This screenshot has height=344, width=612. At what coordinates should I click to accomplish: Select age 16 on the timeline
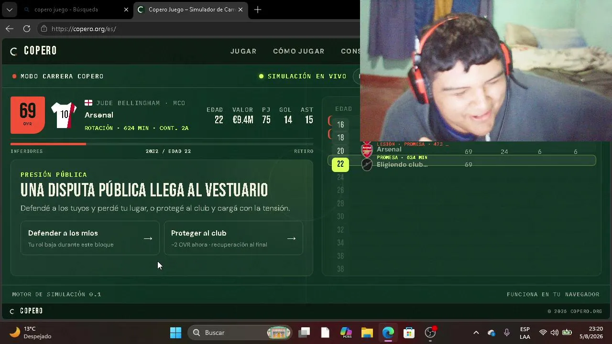340,125
